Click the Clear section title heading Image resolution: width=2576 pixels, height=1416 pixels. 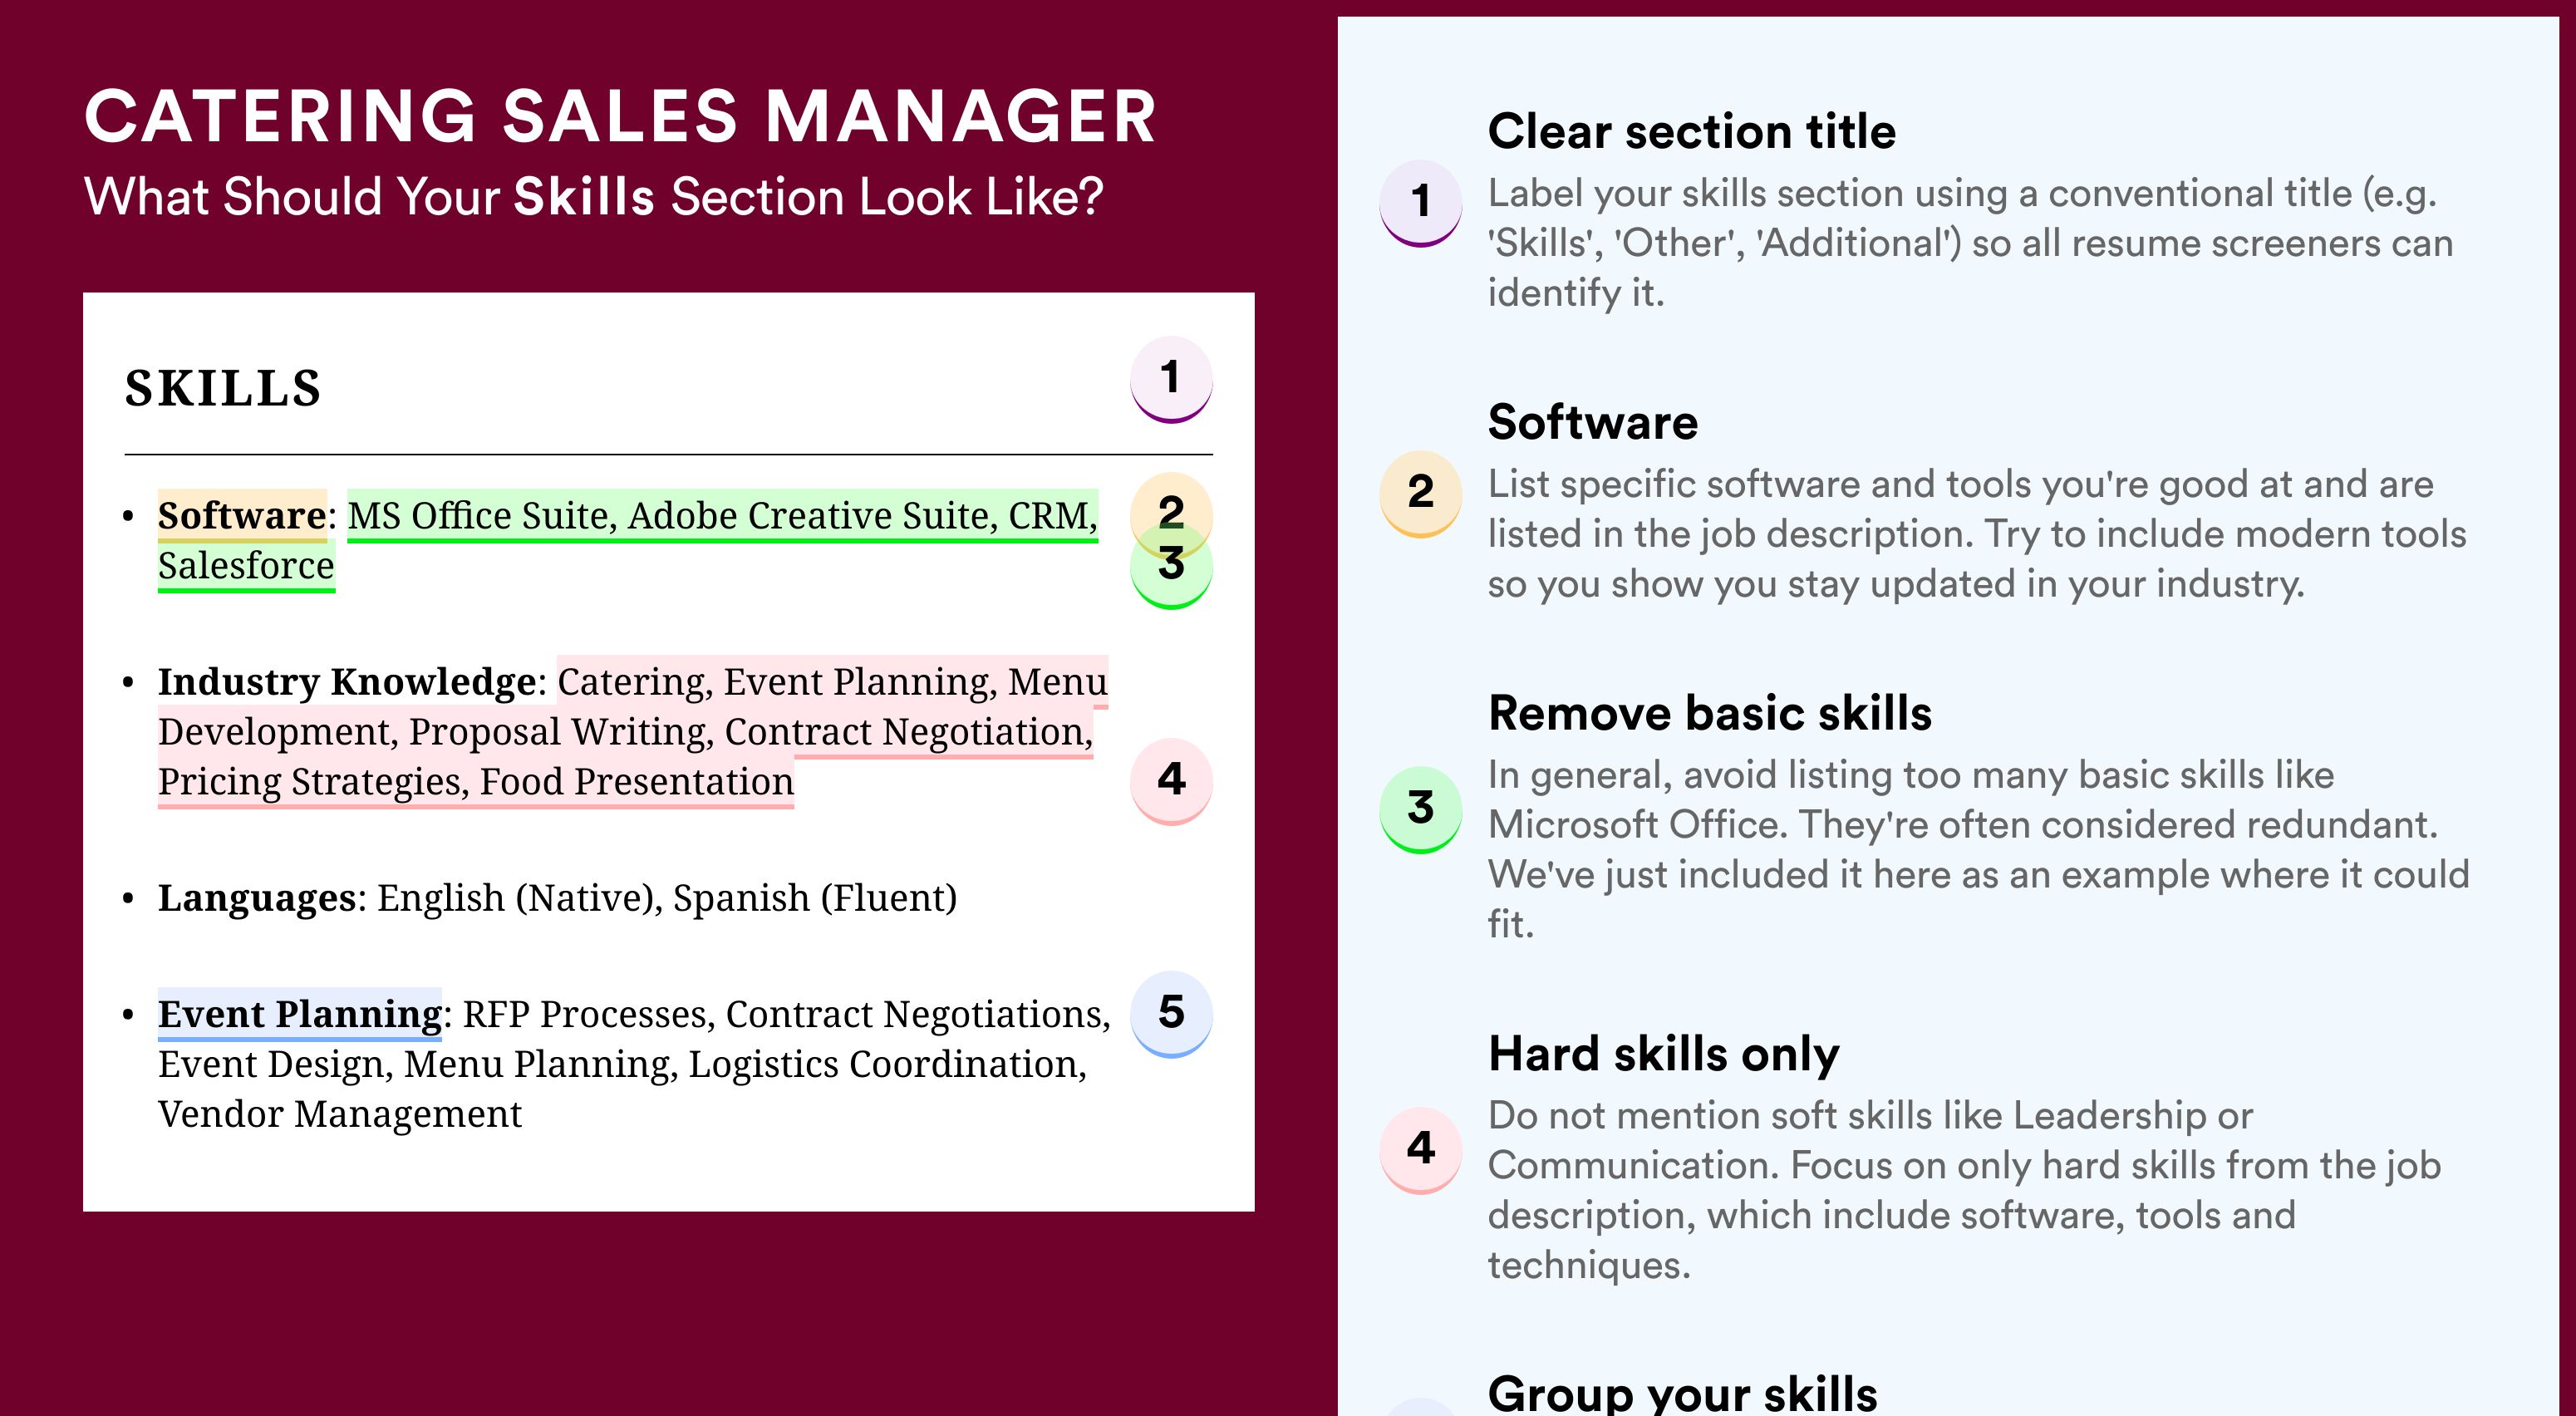pos(1691,131)
